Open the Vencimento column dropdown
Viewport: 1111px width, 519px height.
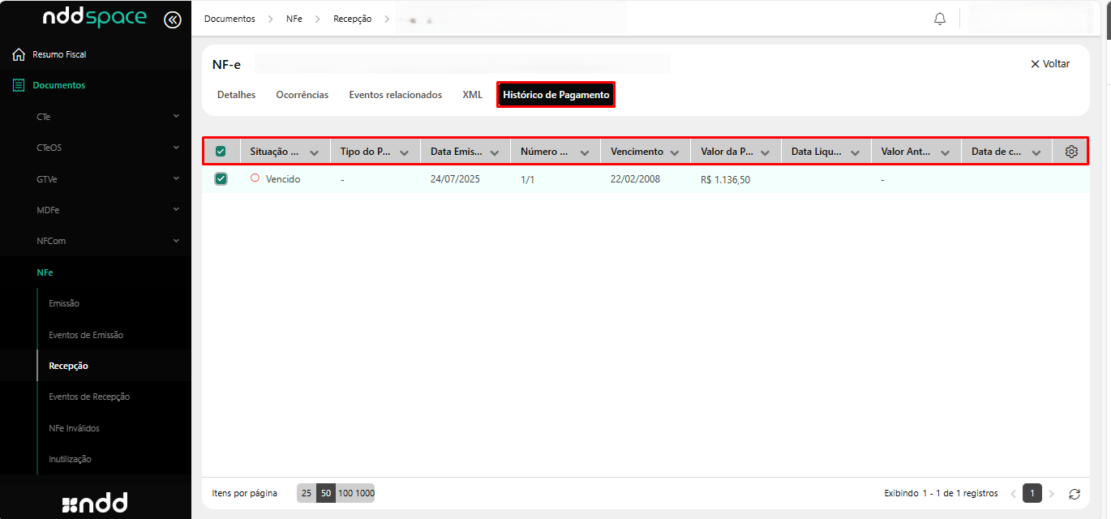(675, 152)
